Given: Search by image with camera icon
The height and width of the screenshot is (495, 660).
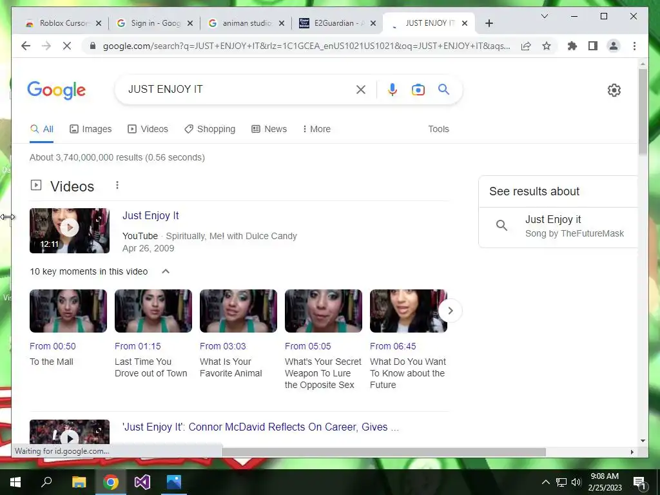Looking at the screenshot, I should pyautogui.click(x=418, y=90).
